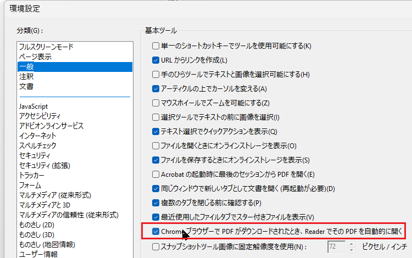Toggle アーティクルの上でカーソルを変える checkbox

tap(156, 88)
